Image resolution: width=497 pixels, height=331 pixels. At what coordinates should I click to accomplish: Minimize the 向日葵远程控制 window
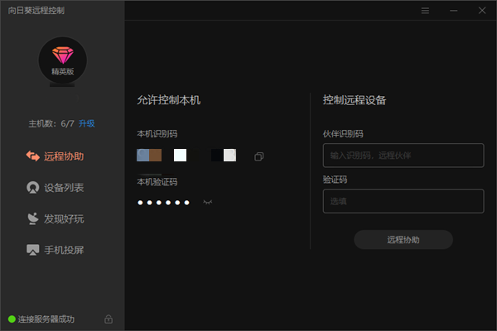click(453, 11)
